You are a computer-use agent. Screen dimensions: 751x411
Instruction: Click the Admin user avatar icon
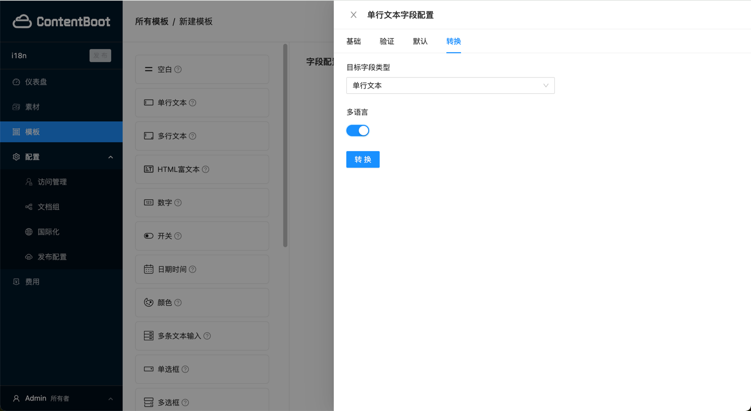pos(16,398)
